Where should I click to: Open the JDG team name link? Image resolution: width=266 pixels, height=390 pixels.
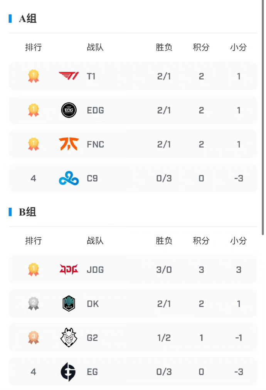click(95, 270)
